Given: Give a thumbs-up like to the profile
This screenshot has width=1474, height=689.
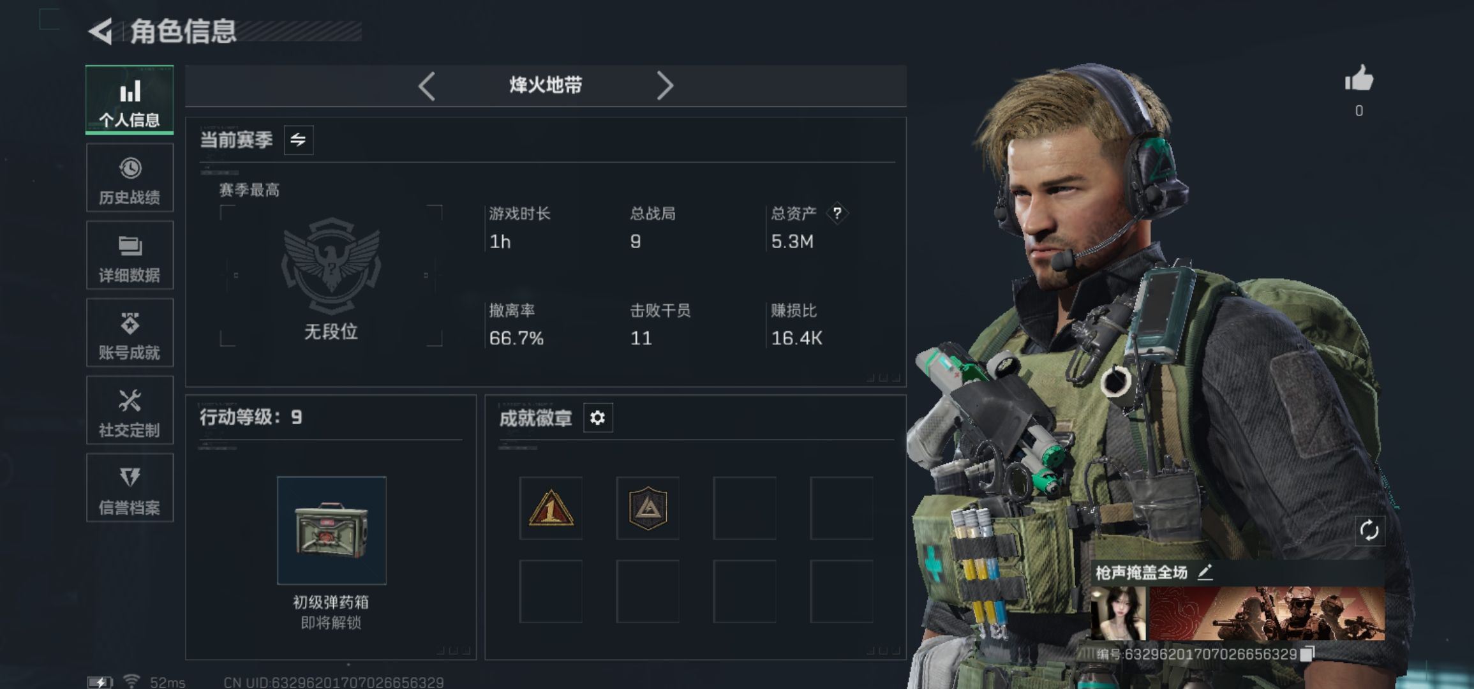Looking at the screenshot, I should (1359, 79).
